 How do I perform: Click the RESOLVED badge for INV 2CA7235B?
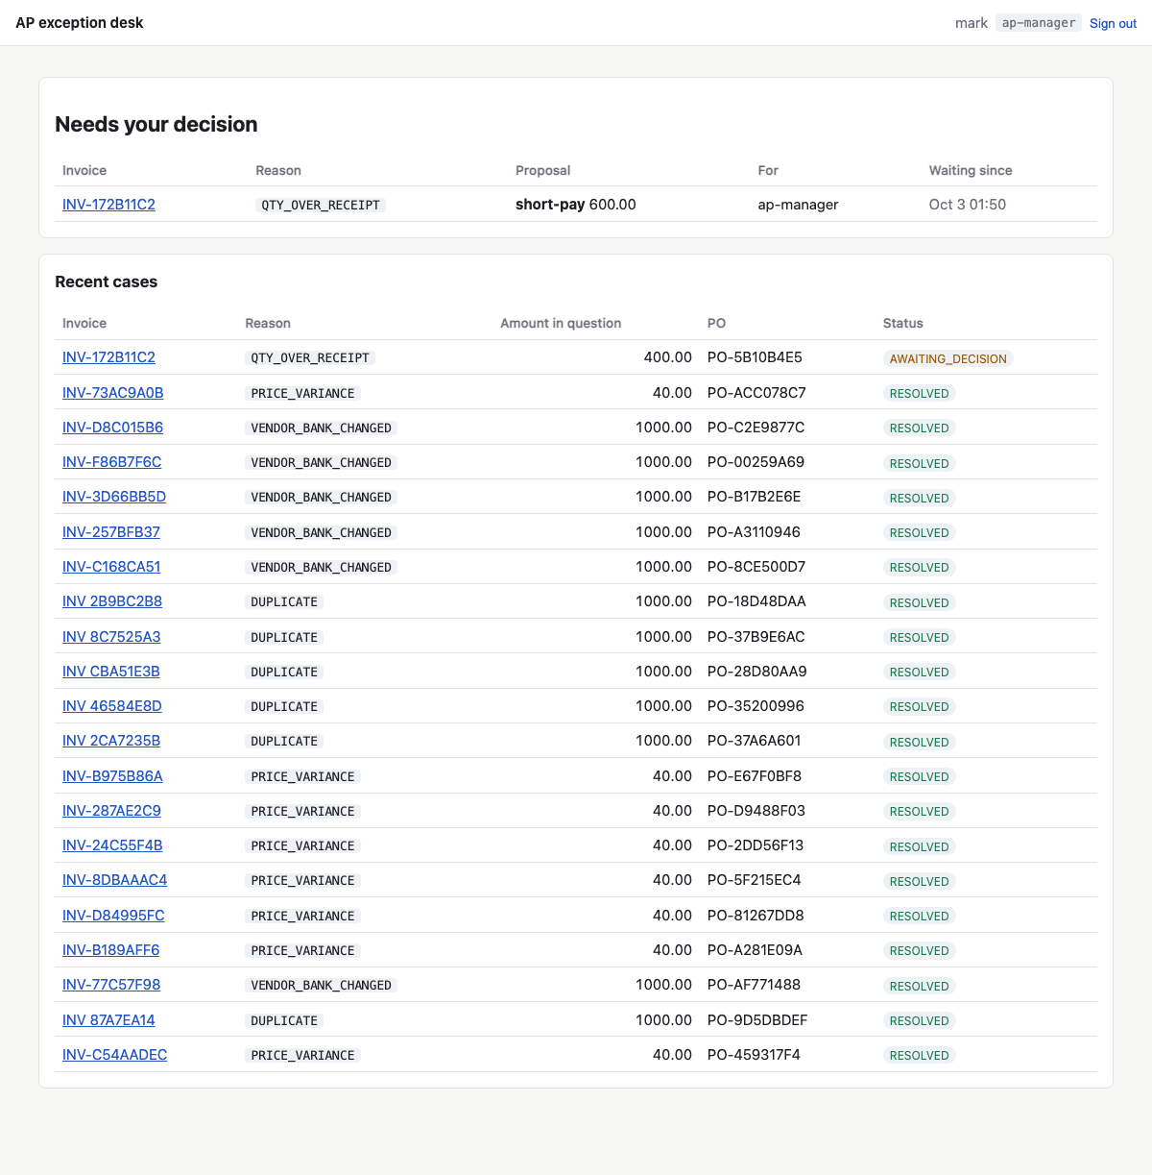click(920, 742)
